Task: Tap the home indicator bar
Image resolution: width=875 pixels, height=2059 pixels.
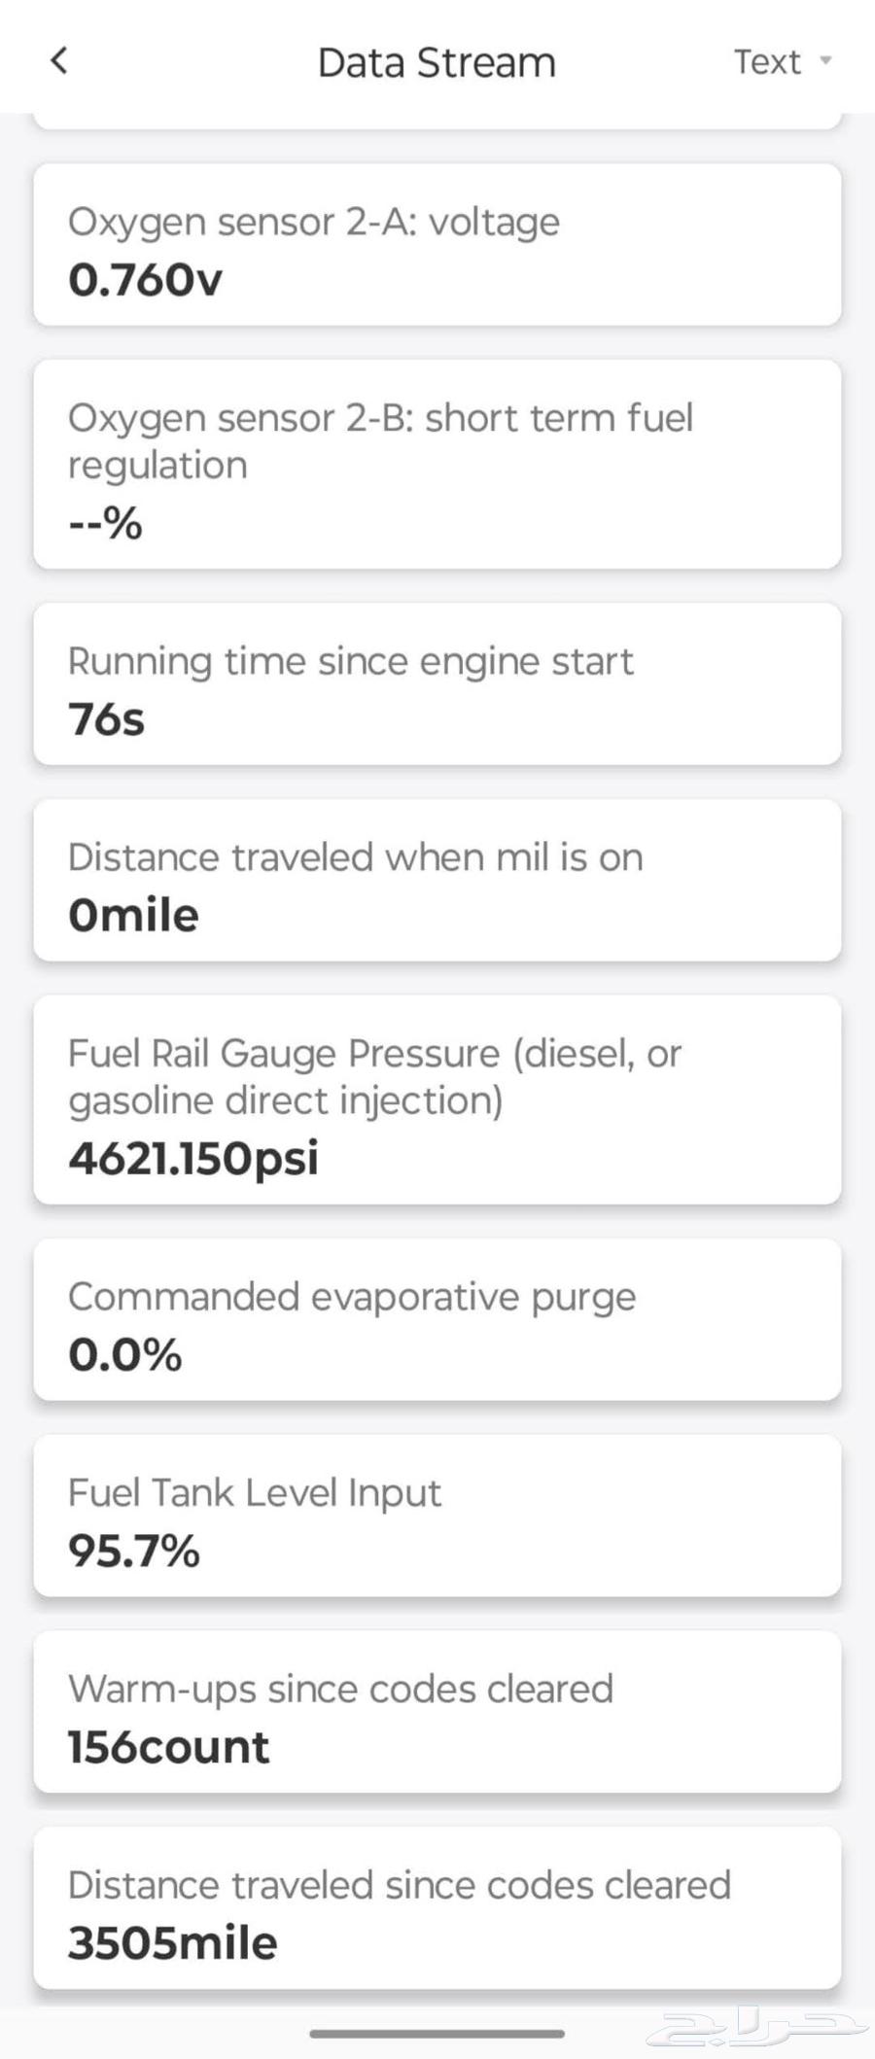Action: 437,2033
